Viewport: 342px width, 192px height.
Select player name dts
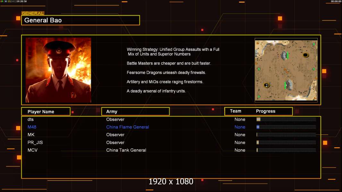pyautogui.click(x=30, y=119)
